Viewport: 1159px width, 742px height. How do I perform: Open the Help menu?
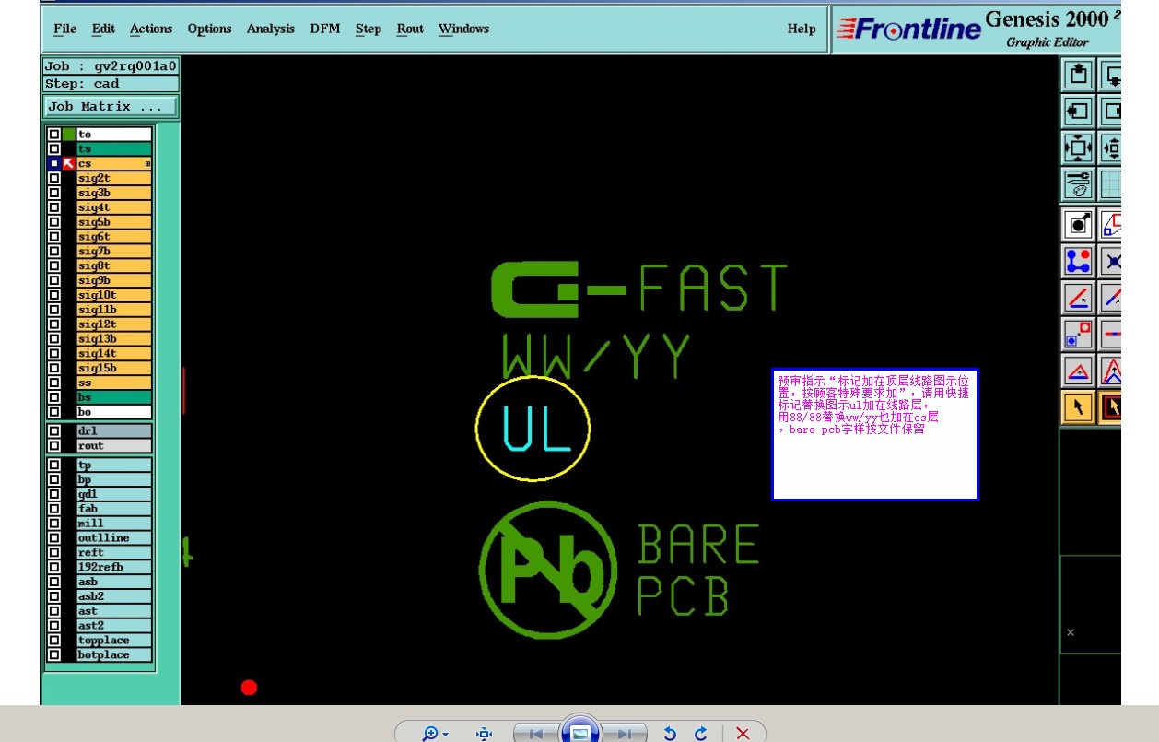click(x=802, y=29)
